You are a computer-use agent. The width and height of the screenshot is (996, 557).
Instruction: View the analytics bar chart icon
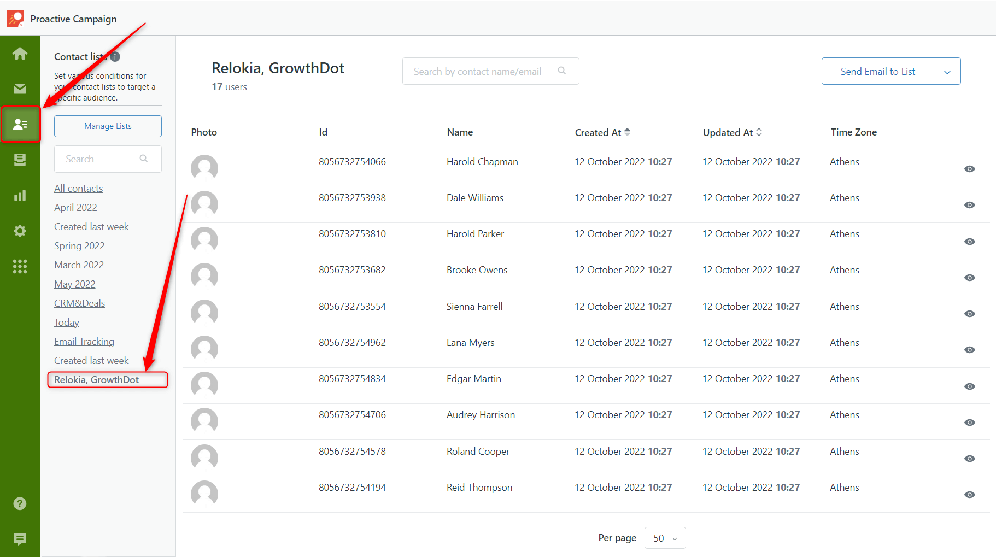tap(20, 195)
